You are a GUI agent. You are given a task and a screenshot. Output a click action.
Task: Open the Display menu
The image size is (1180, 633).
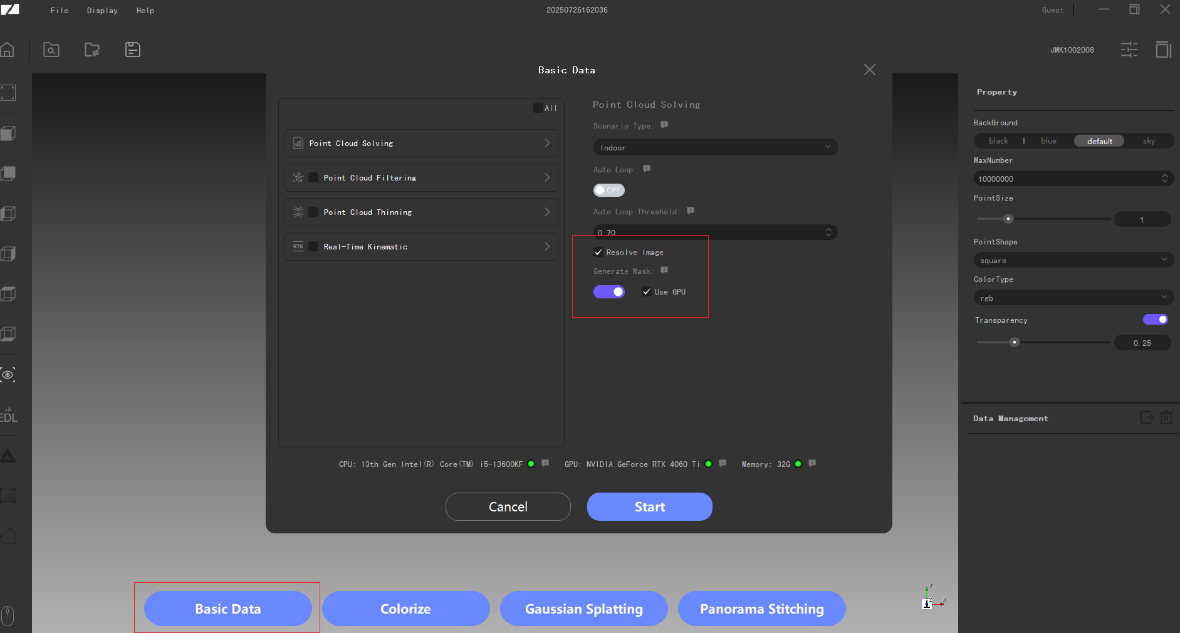point(102,11)
